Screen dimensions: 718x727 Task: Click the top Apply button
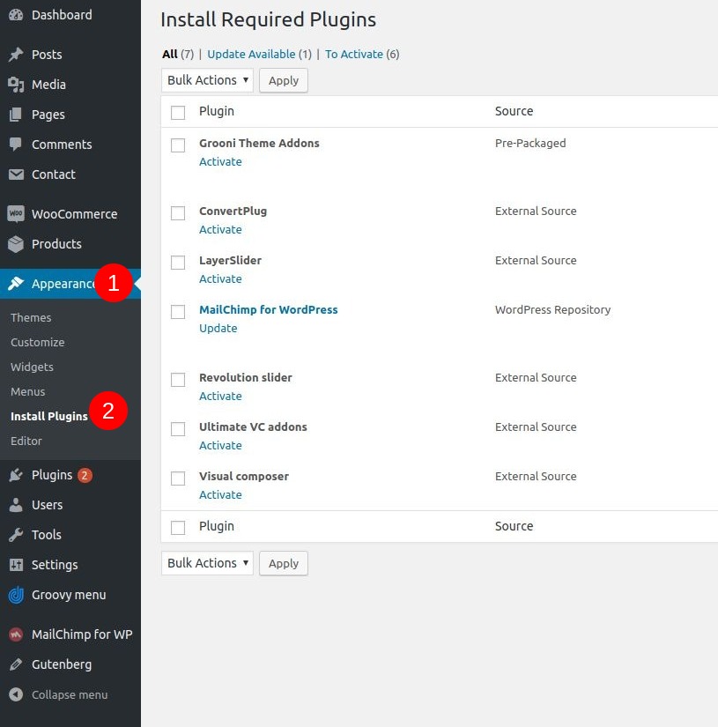284,80
